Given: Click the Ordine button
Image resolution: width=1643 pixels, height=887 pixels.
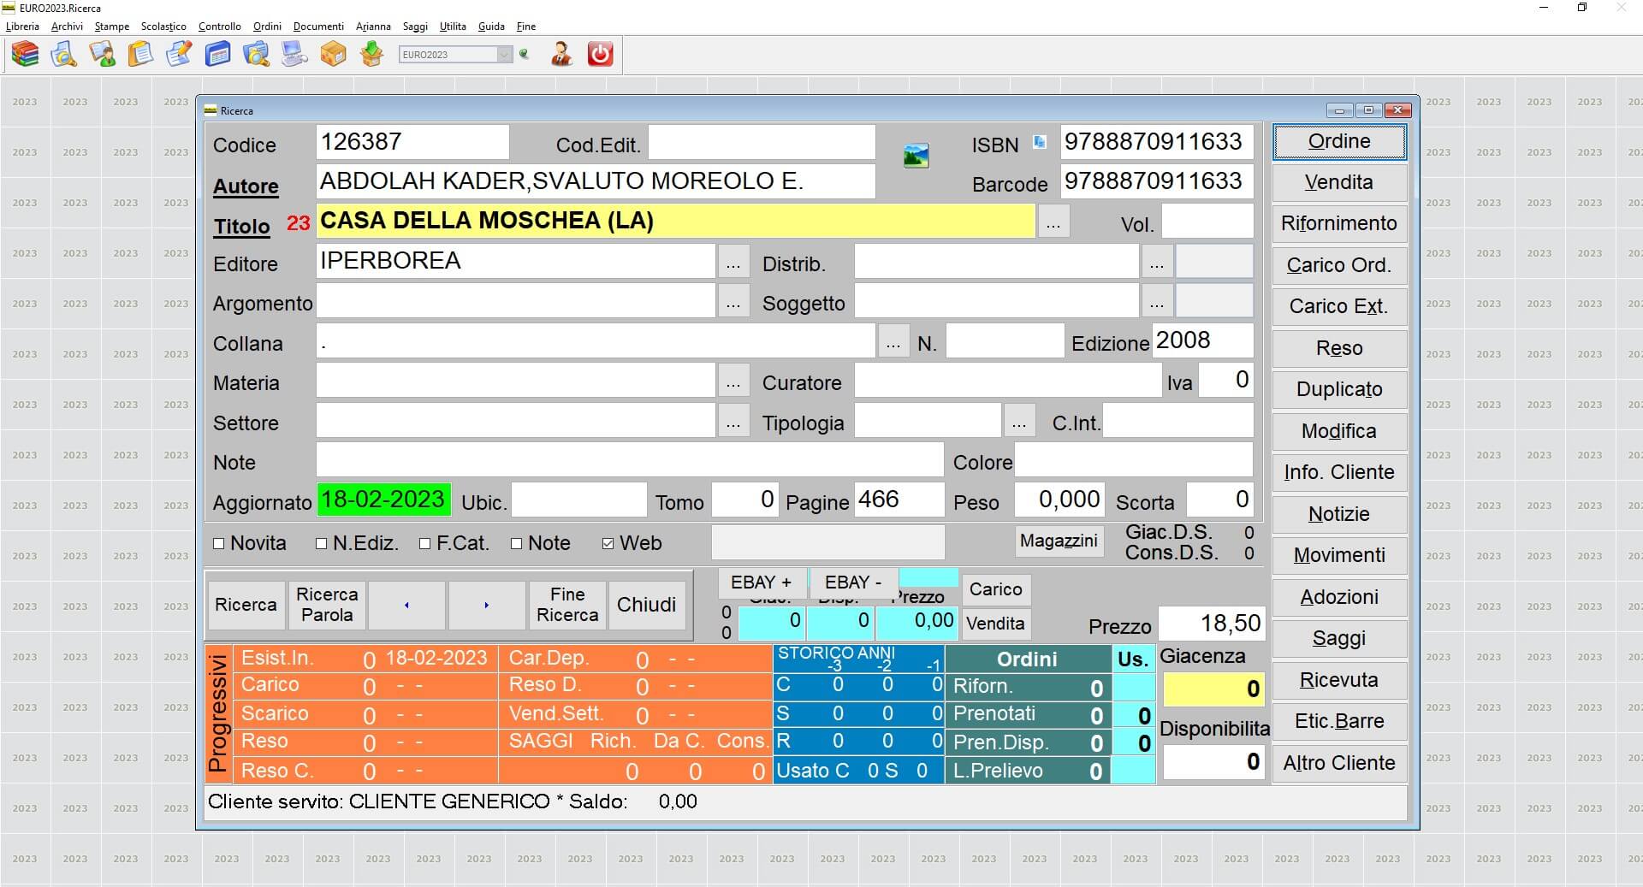Looking at the screenshot, I should tap(1339, 142).
